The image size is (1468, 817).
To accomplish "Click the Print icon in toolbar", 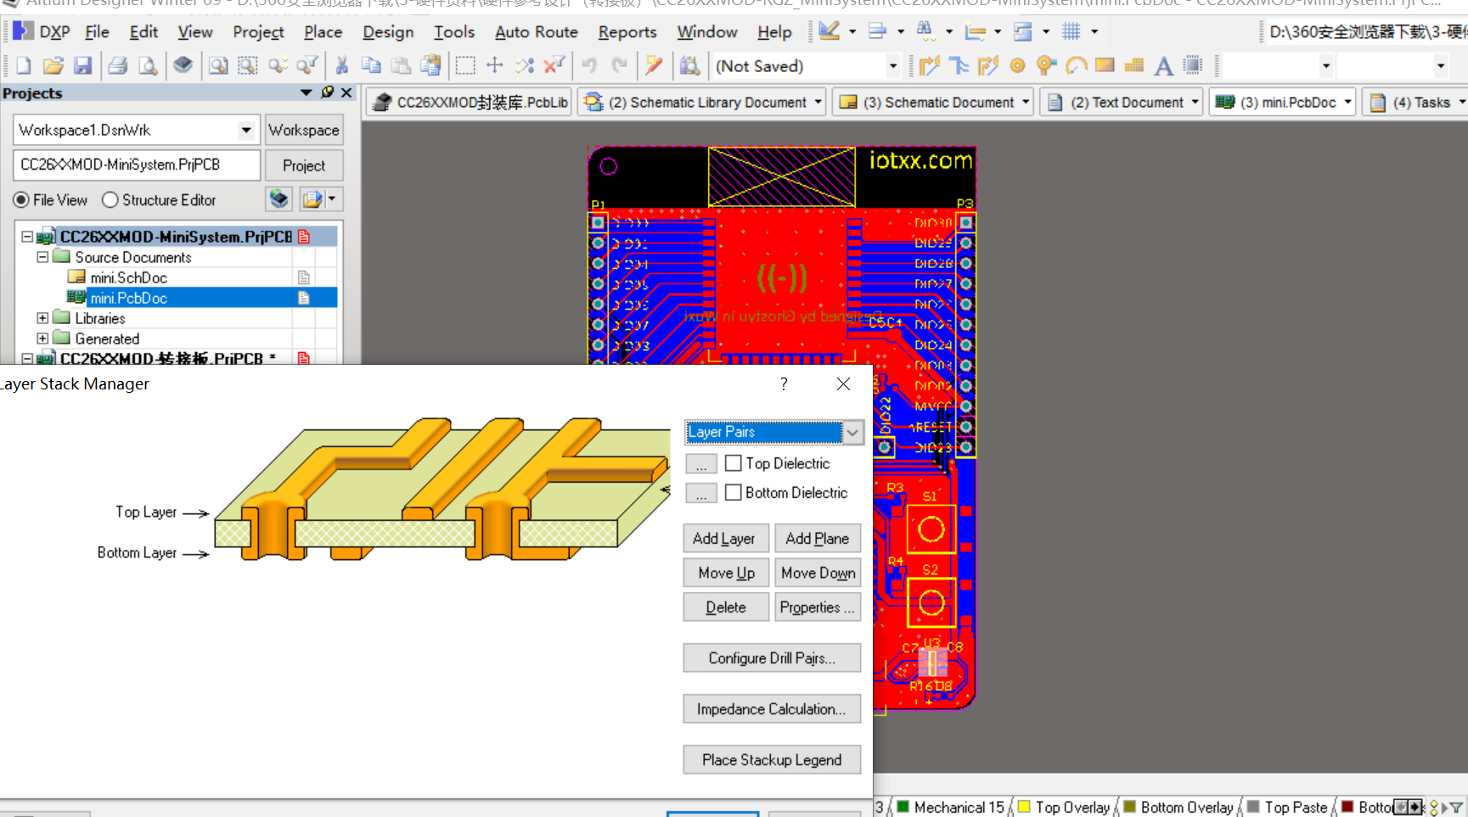I will (118, 65).
